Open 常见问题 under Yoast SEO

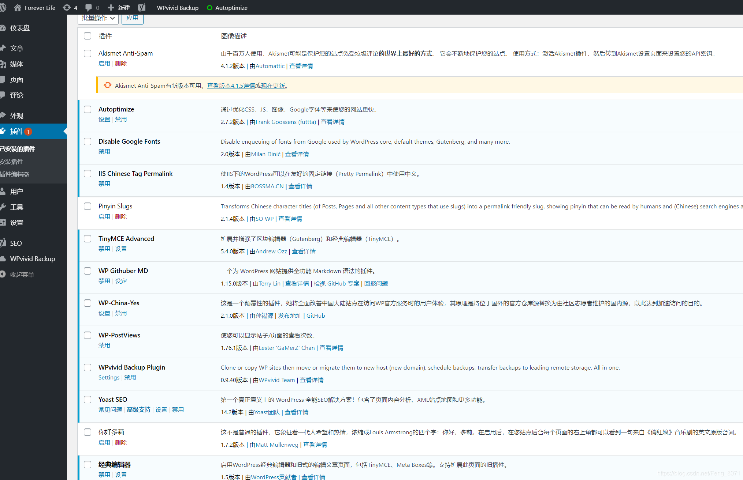(110, 409)
